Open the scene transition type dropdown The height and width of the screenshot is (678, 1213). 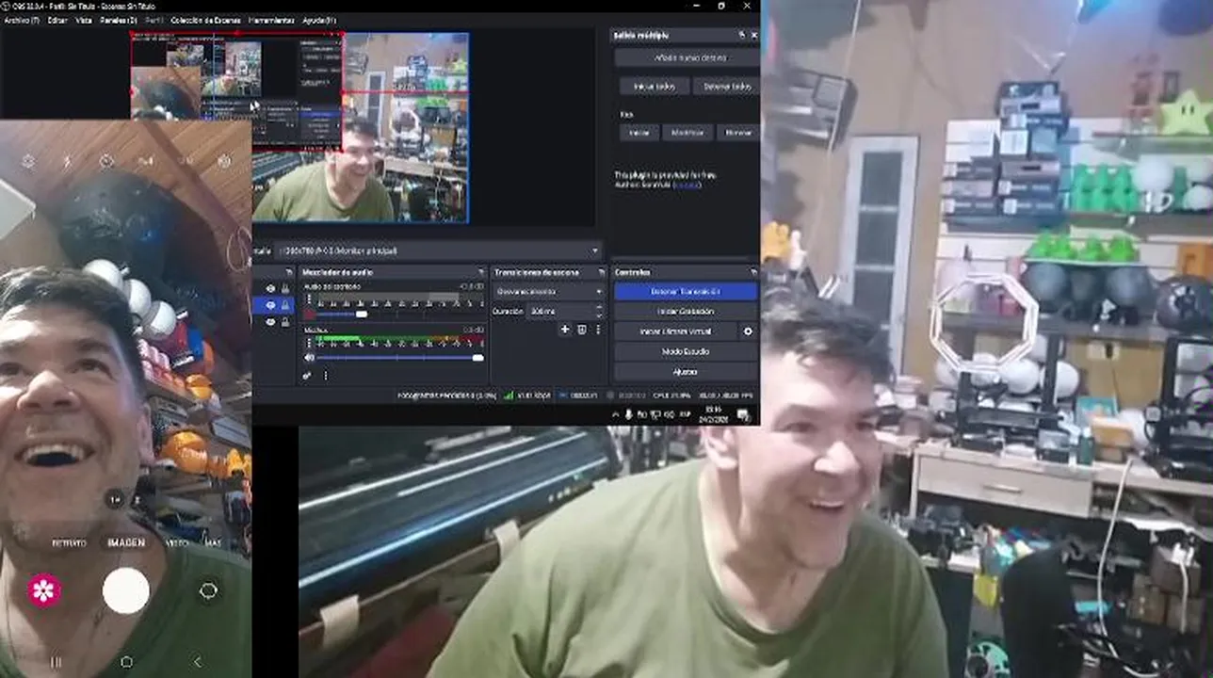click(x=548, y=292)
